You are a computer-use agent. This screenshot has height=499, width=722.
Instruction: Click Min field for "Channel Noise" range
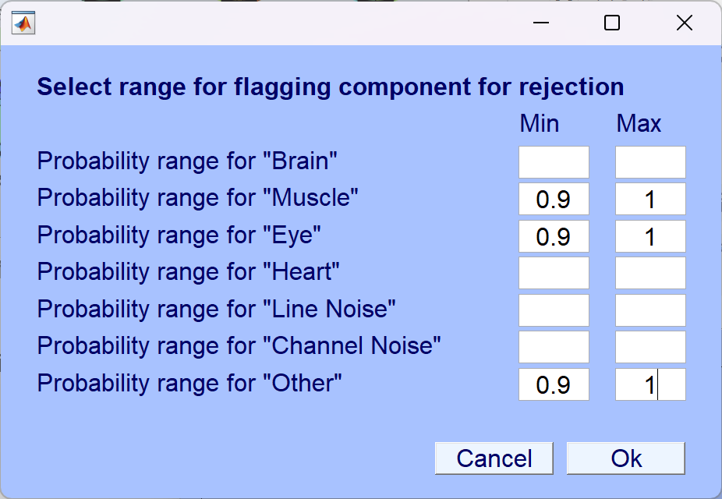554,347
